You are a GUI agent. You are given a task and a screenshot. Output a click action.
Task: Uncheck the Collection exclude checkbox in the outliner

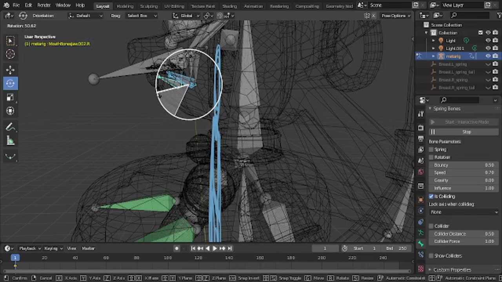pos(480,33)
